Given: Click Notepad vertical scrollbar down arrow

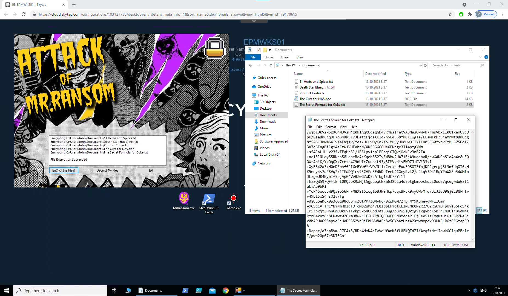Looking at the screenshot, I should (x=472, y=239).
